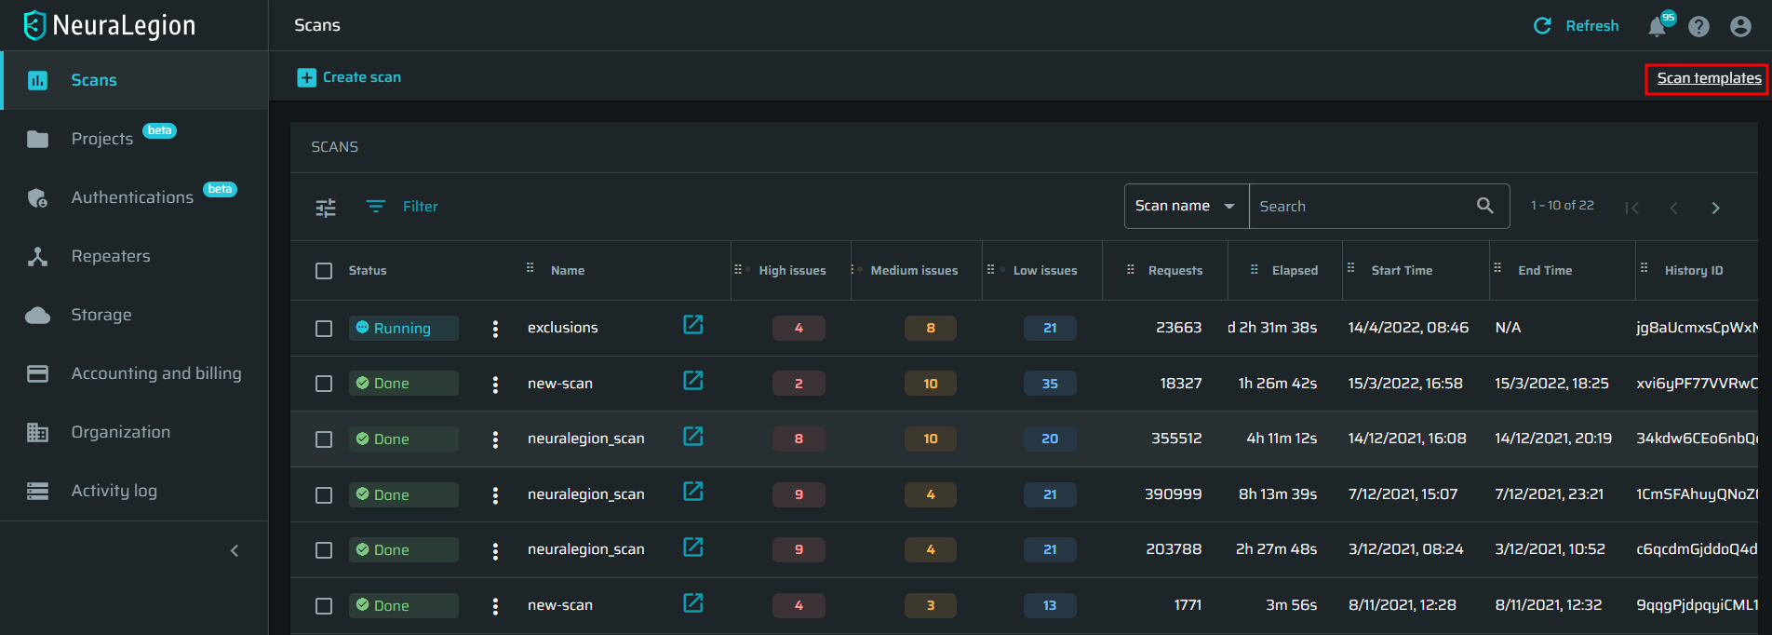Open more options for scan with 390999 requests
This screenshot has width=1772, height=635.
click(495, 495)
